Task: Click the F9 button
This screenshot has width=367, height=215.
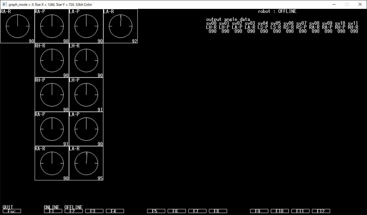Action: coord(259,210)
